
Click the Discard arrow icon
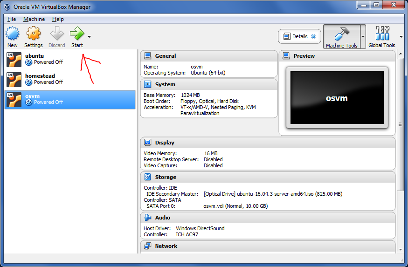[x=57, y=34]
